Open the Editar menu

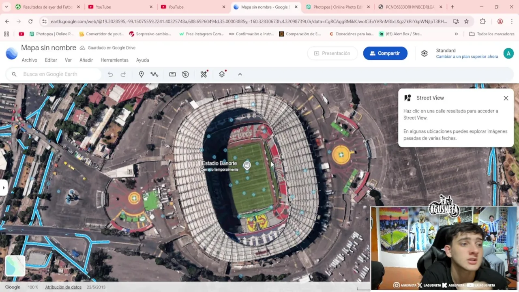(51, 60)
